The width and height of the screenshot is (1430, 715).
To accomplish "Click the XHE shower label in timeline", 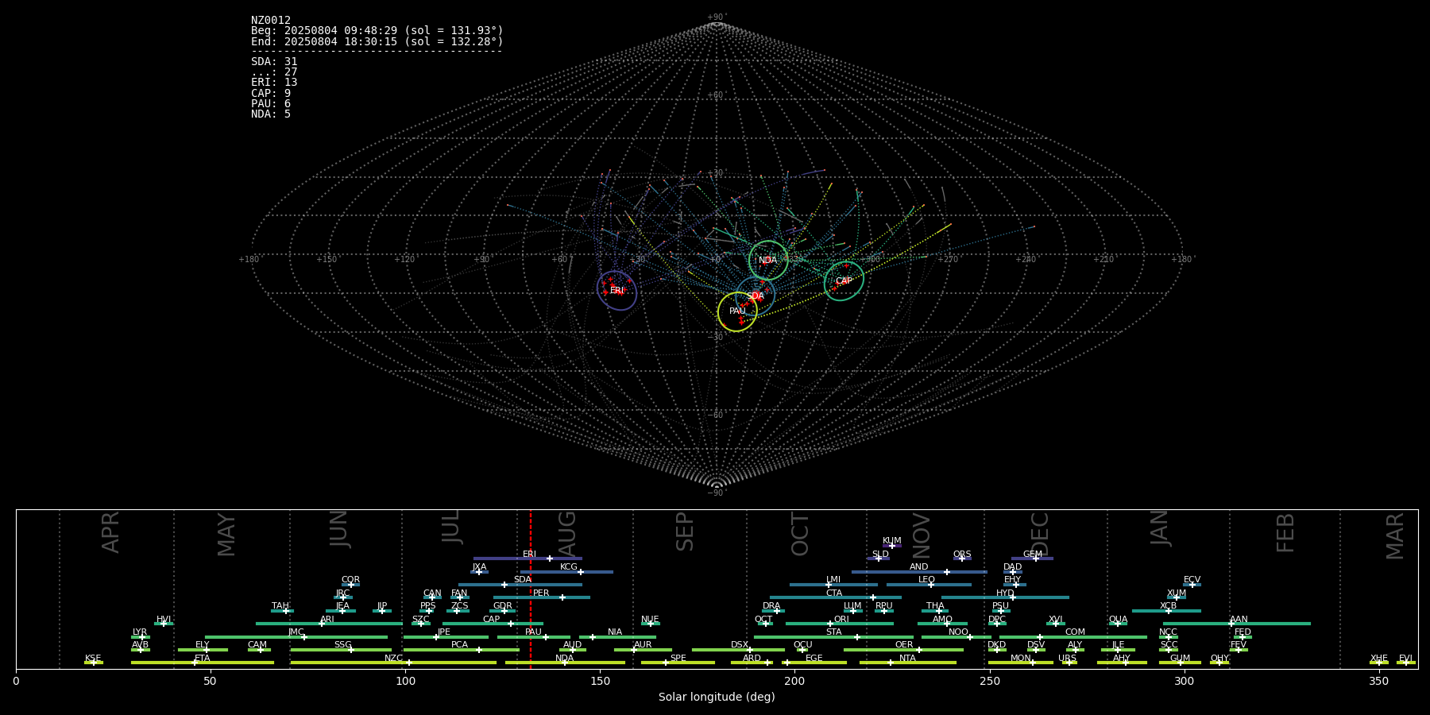I will click(x=1379, y=659).
